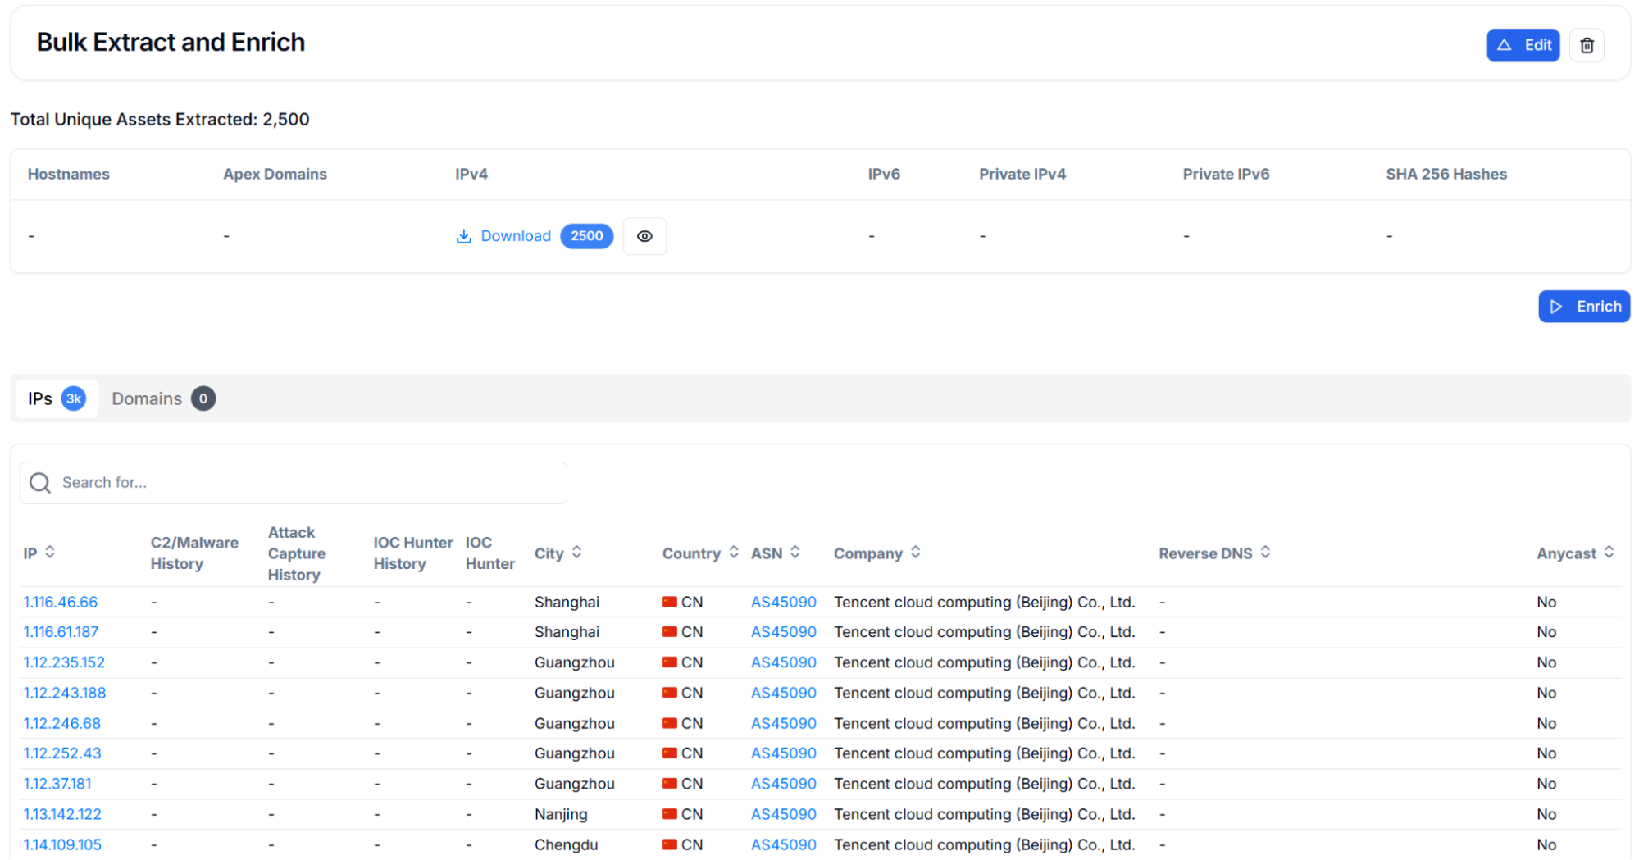Click the search magnifier icon
Screen dimensions: 1639x860
click(40, 483)
